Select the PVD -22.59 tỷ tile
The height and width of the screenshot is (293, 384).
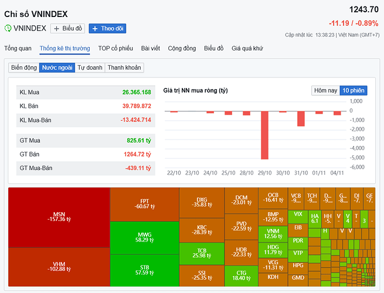(241, 227)
